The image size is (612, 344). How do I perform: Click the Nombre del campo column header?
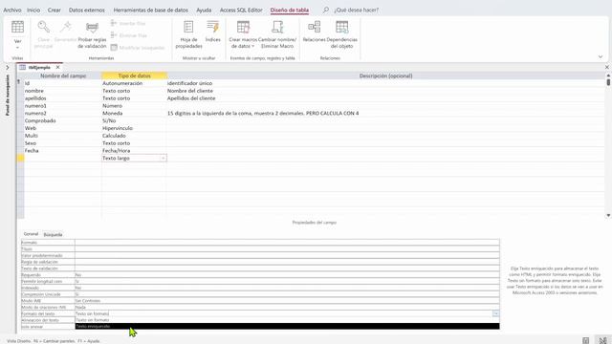coord(63,75)
